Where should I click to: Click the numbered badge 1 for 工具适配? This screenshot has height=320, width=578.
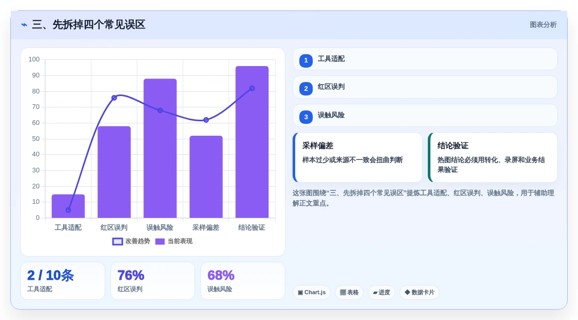[x=306, y=60]
